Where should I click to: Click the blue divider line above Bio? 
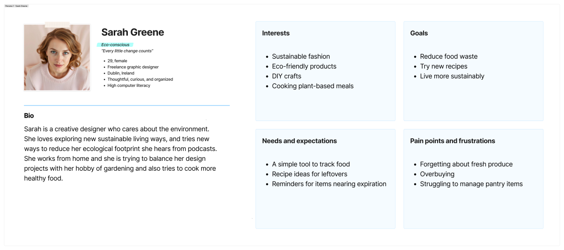pyautogui.click(x=127, y=106)
